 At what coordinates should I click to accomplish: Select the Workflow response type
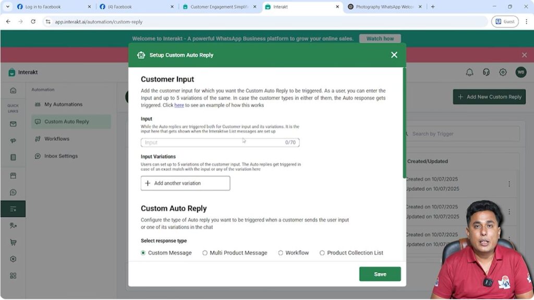pos(280,253)
